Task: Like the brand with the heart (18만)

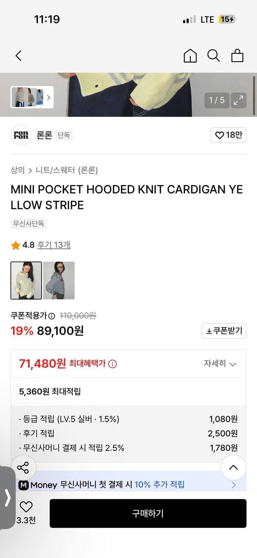Action: pyautogui.click(x=228, y=135)
